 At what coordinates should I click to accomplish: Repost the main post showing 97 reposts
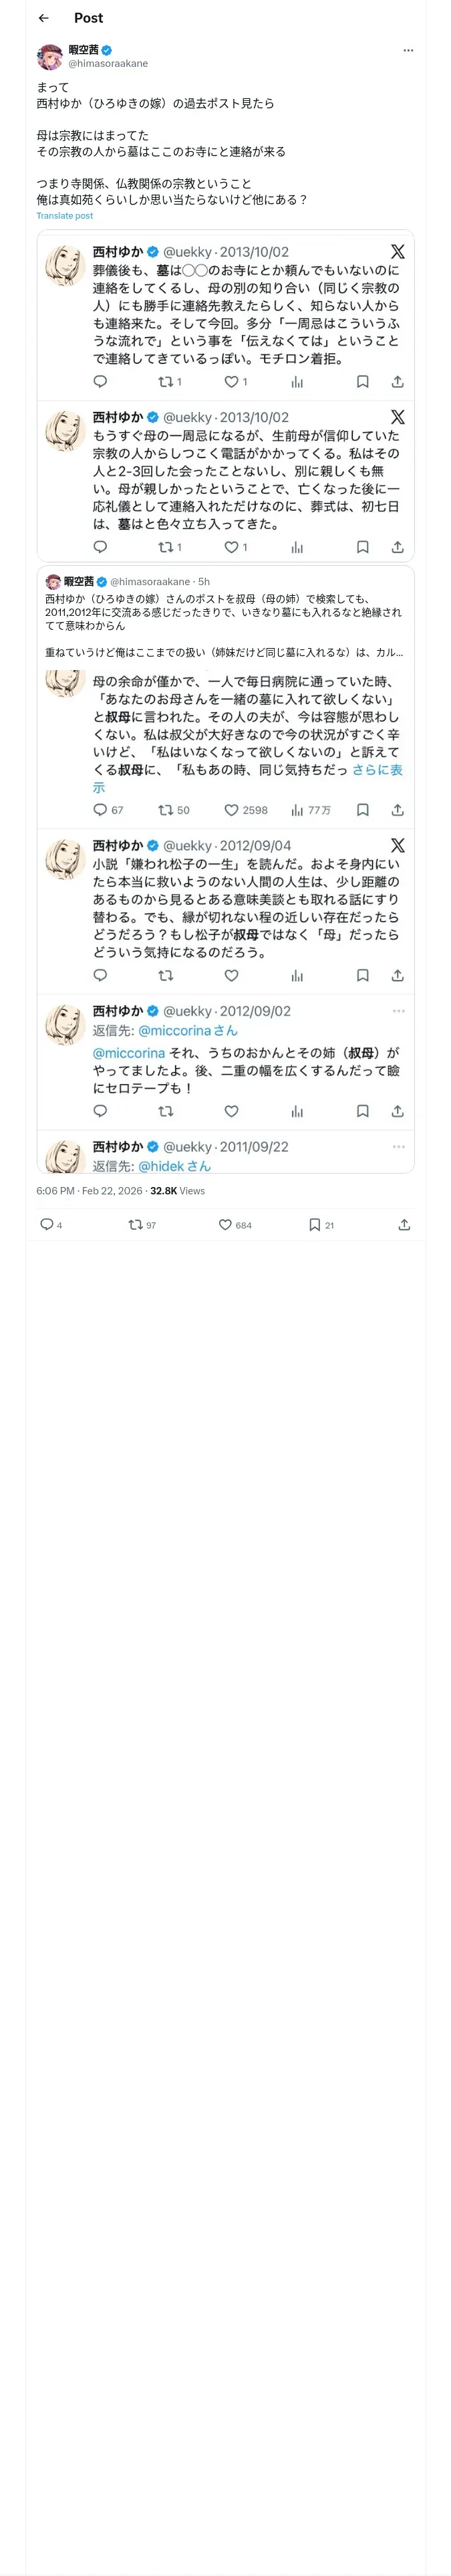(x=135, y=1224)
